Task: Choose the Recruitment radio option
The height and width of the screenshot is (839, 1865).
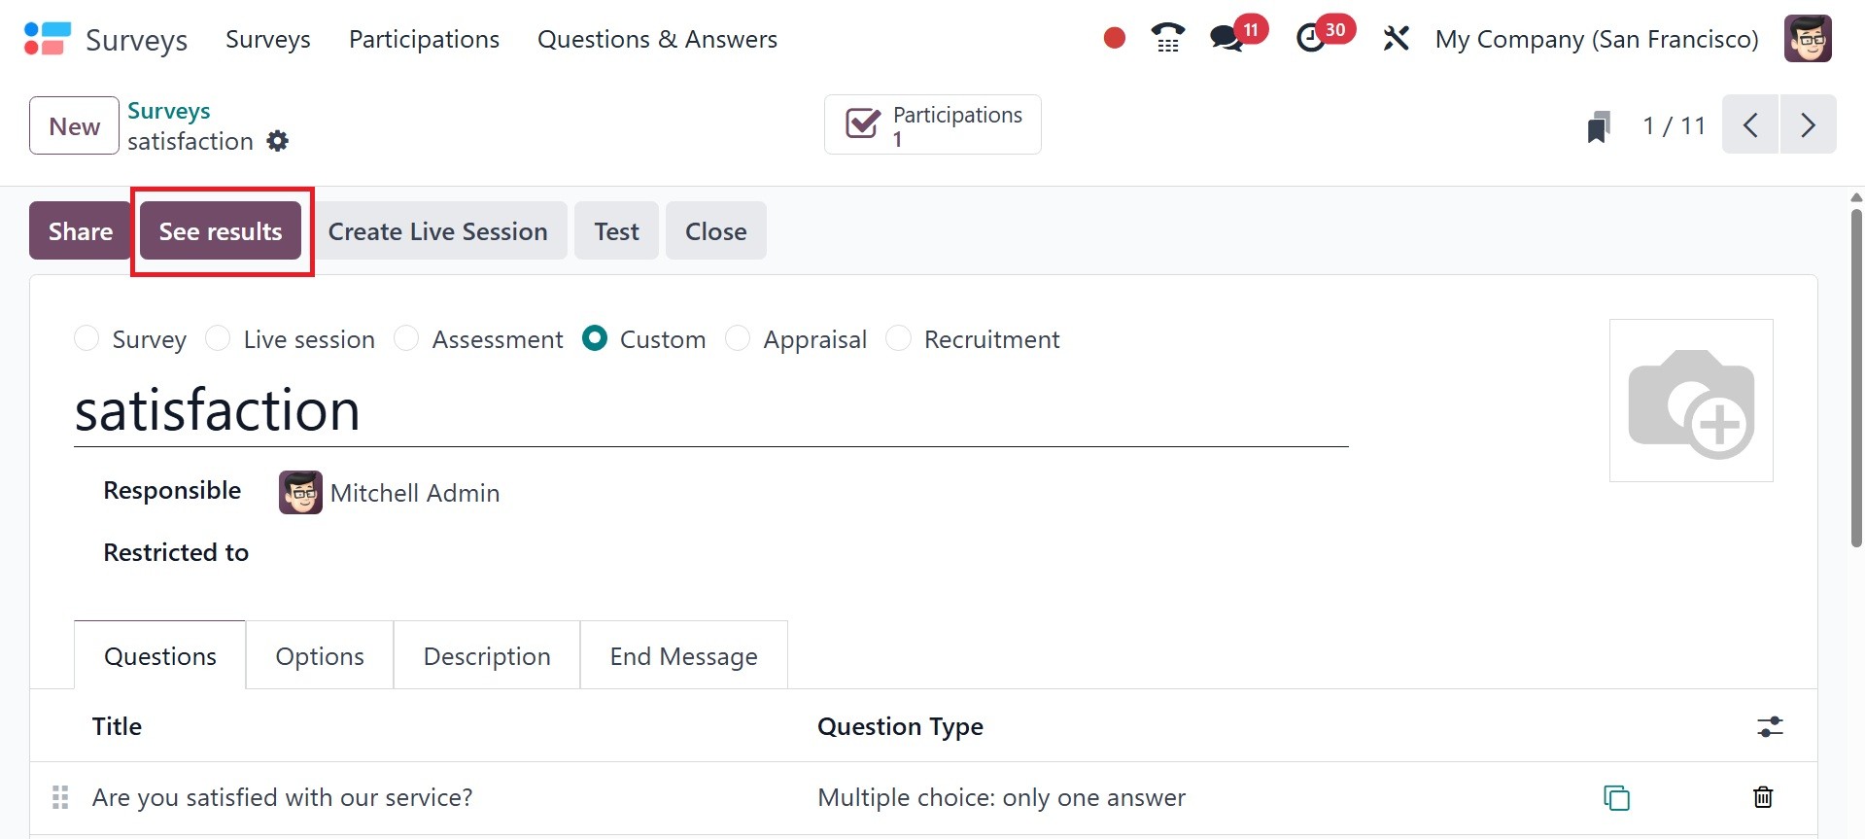Action: [x=899, y=338]
